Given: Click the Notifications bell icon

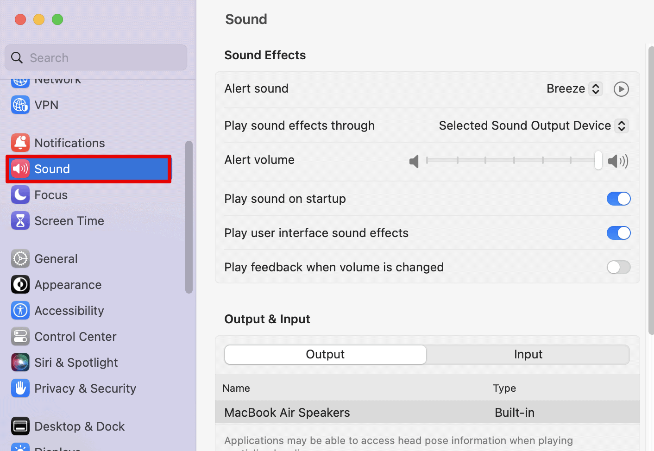Looking at the screenshot, I should 20,143.
